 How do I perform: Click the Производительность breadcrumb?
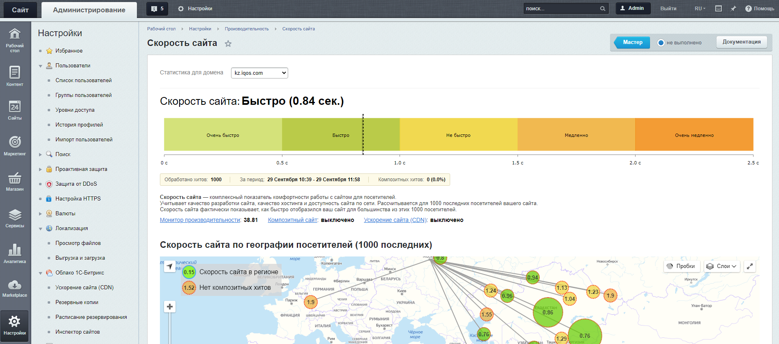coord(247,29)
